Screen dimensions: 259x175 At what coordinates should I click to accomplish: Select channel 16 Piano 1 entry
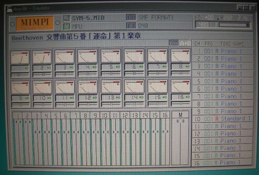(222, 163)
